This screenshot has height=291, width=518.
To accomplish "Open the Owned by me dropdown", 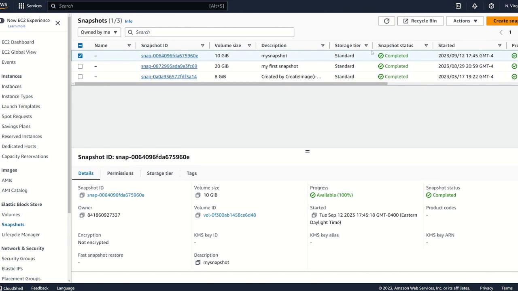I will 99,32.
